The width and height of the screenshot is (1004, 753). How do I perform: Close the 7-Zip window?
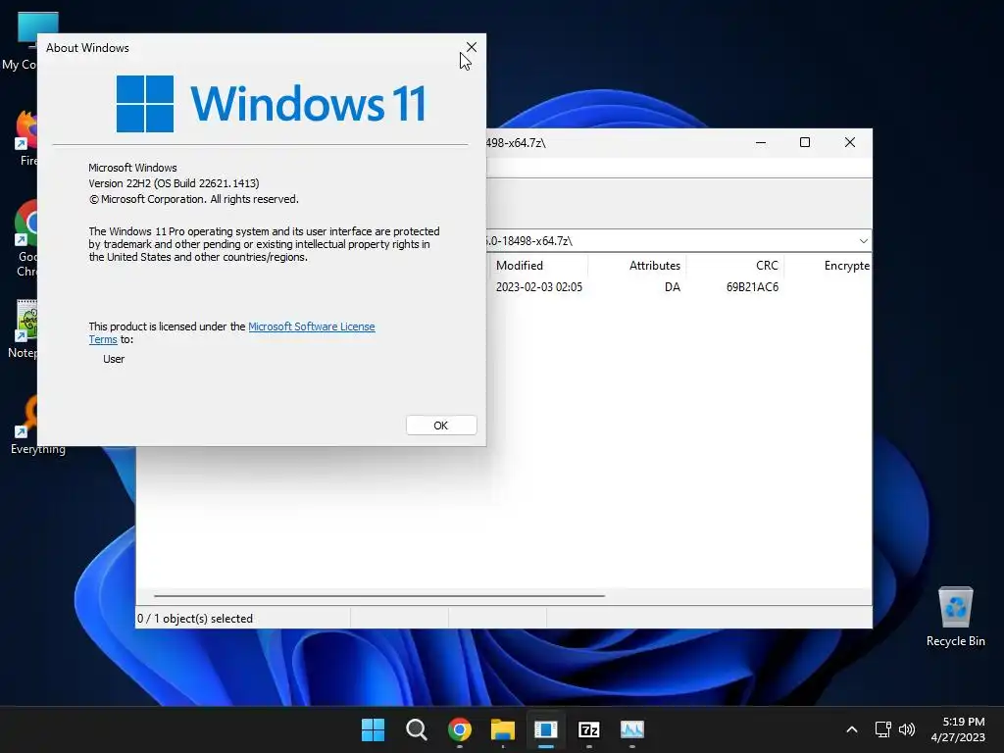850,143
